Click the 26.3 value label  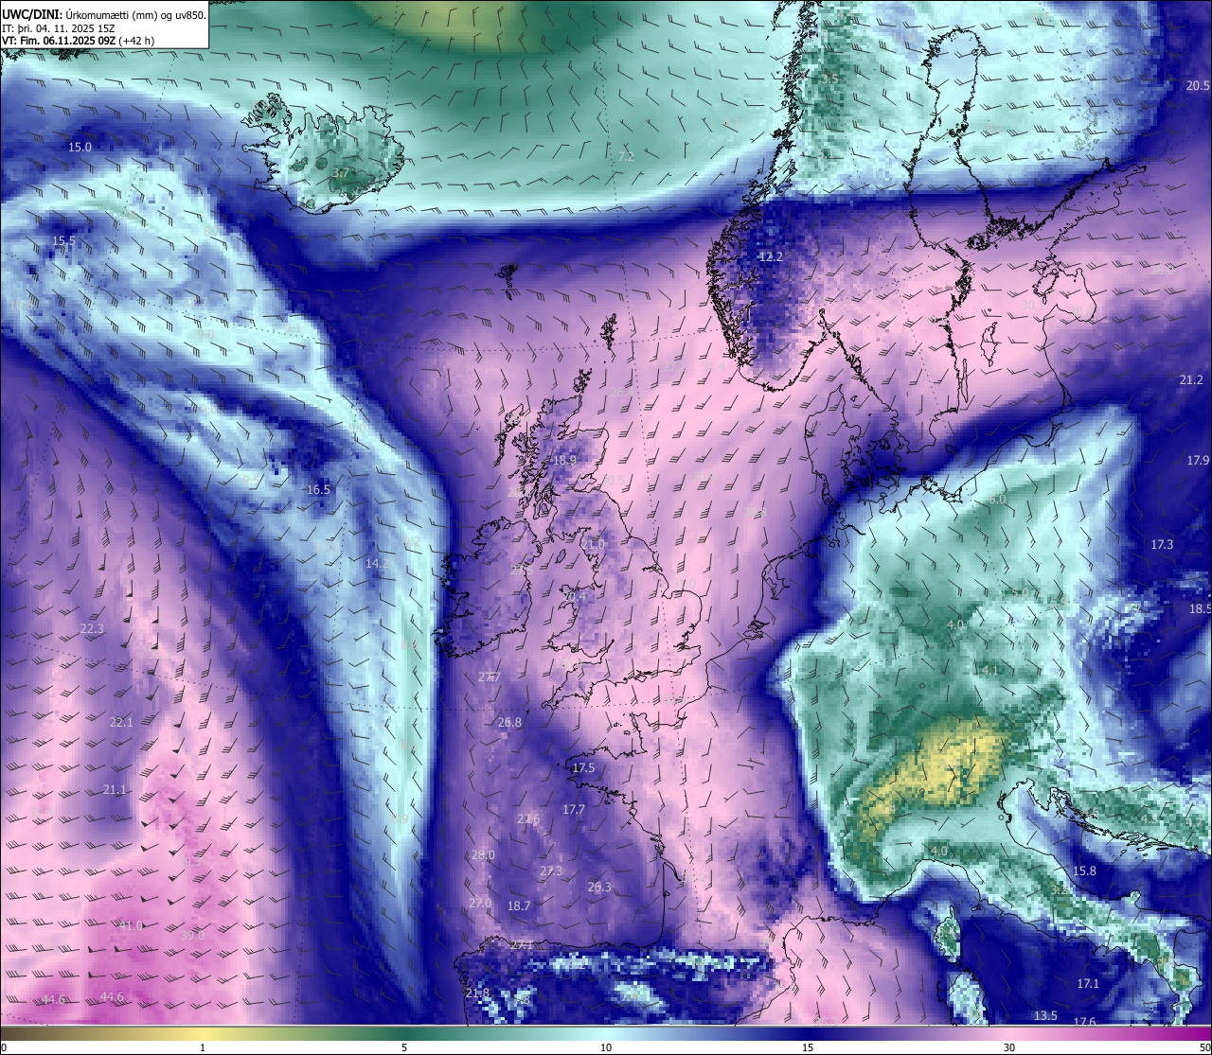[x=599, y=887]
